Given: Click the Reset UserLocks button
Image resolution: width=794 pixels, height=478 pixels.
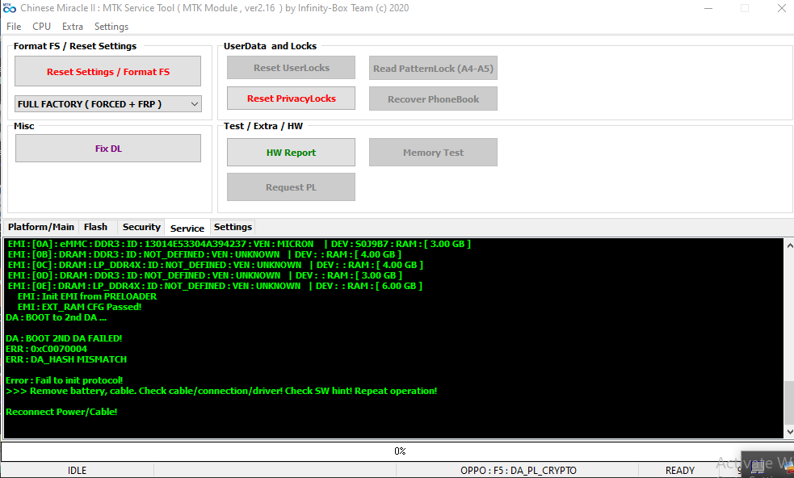Looking at the screenshot, I should pos(291,68).
